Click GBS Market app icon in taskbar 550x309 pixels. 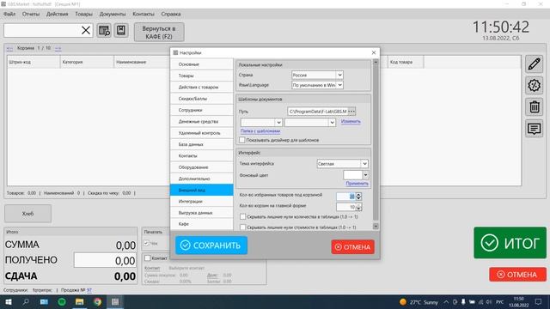coord(115,302)
